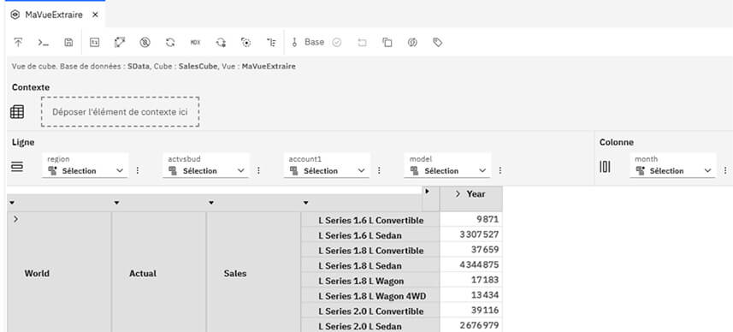Select the Sales row header
Image resolution: width=733 pixels, height=332 pixels.
[x=234, y=274]
